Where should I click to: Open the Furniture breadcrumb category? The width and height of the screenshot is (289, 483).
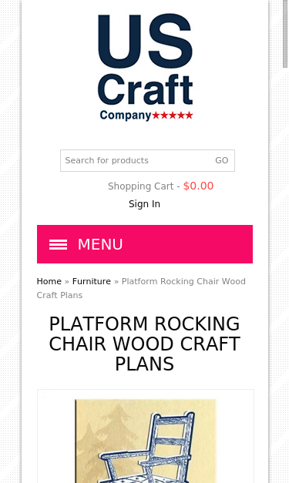92,281
